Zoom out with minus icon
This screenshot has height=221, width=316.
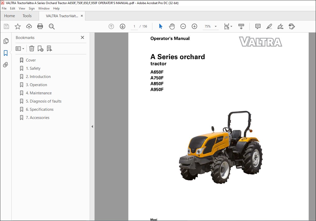[x=183, y=26]
